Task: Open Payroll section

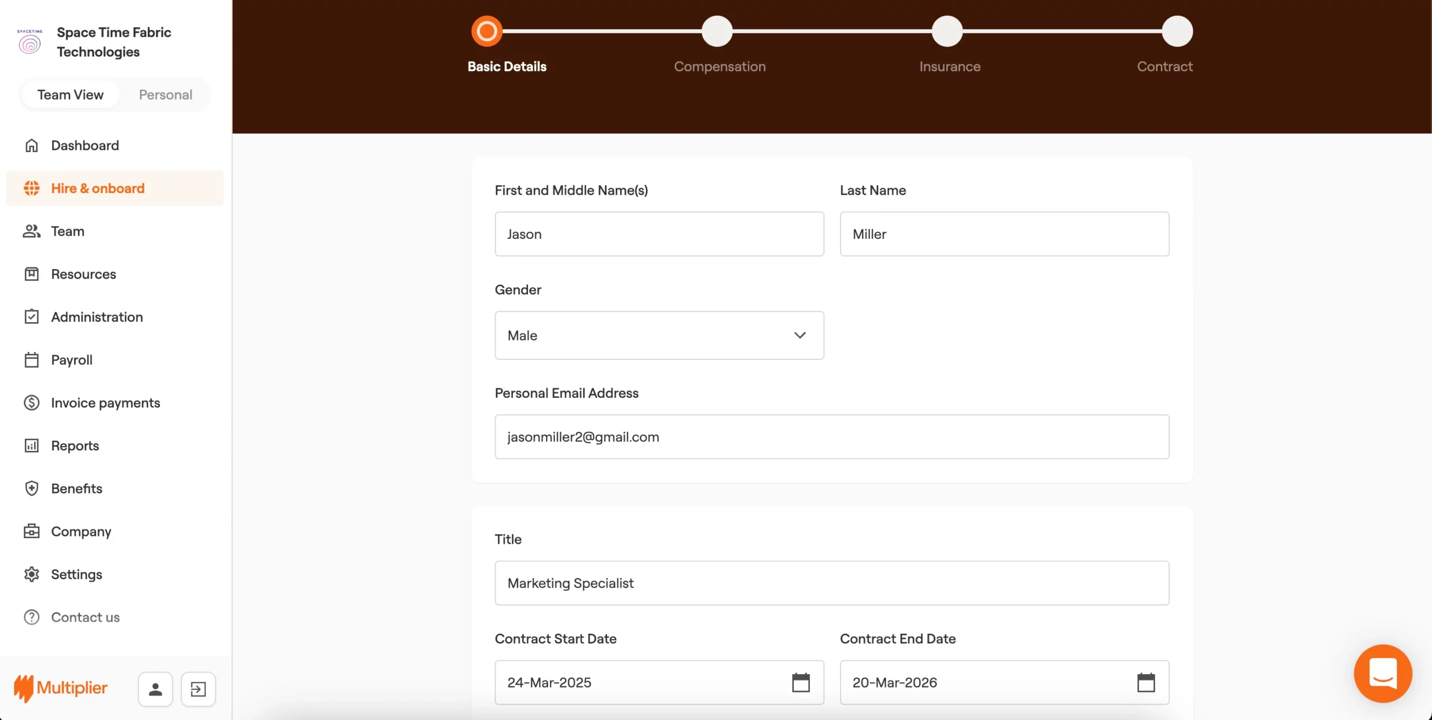Action: 115,360
